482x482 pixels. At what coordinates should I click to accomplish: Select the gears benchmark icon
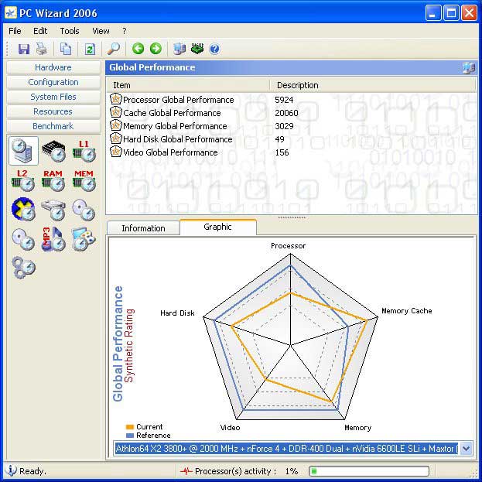23,268
